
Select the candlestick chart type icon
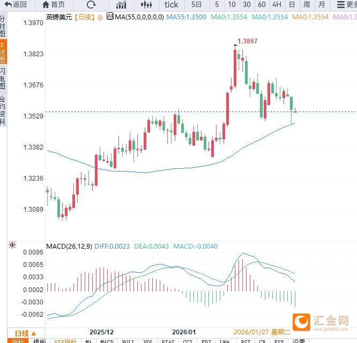pyautogui.click(x=146, y=4)
